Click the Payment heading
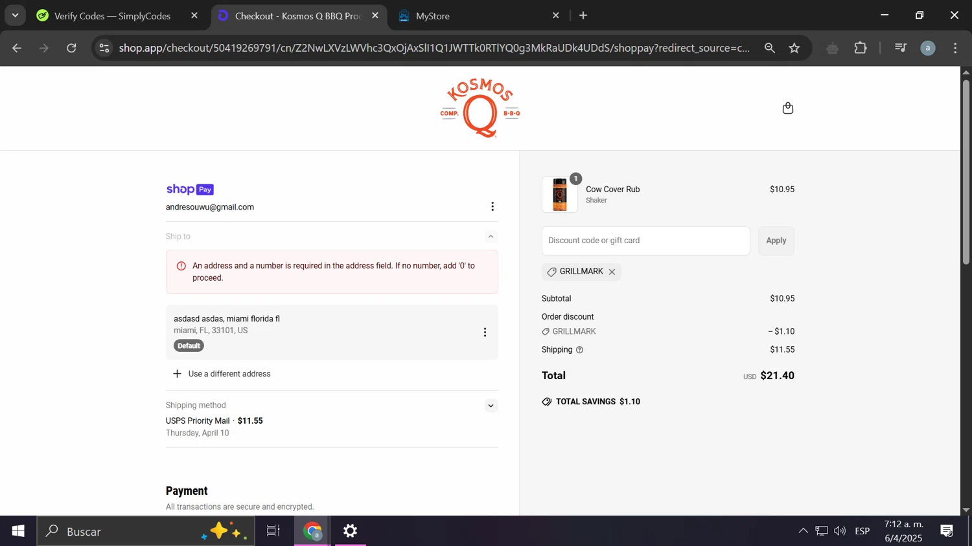 coord(187,491)
